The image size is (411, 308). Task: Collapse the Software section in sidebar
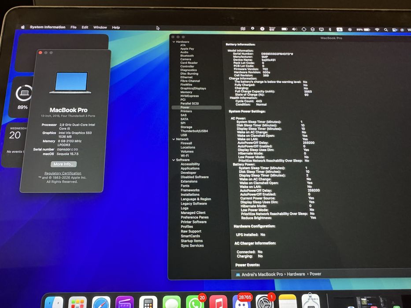(174, 160)
